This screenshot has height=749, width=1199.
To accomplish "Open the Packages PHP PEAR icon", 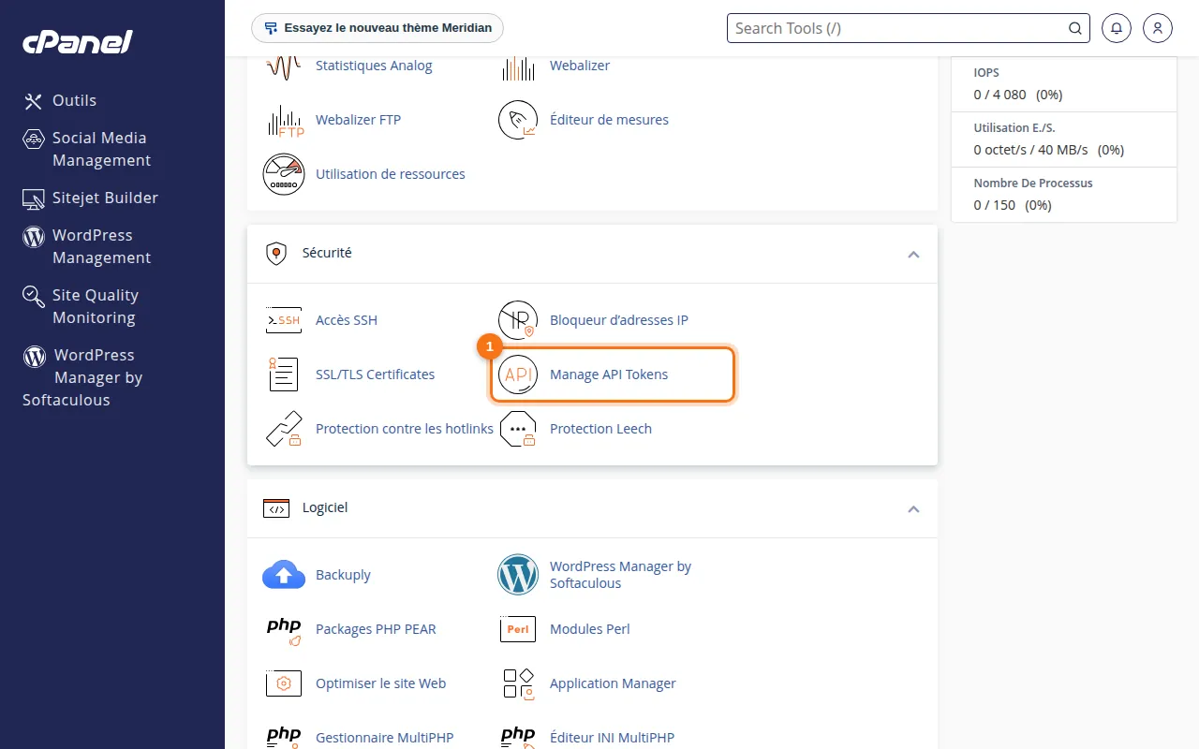I will [284, 629].
